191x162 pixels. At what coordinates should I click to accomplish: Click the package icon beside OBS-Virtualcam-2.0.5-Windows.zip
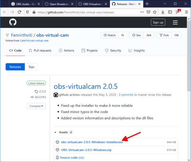[57, 150]
